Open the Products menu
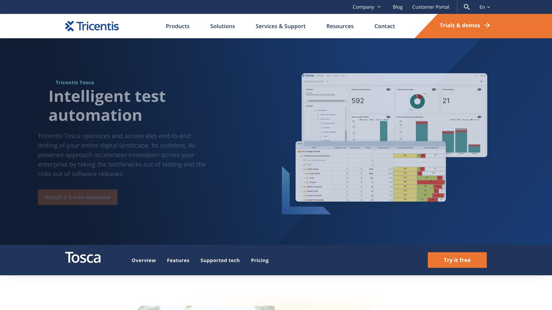Image resolution: width=552 pixels, height=310 pixels. pyautogui.click(x=178, y=26)
